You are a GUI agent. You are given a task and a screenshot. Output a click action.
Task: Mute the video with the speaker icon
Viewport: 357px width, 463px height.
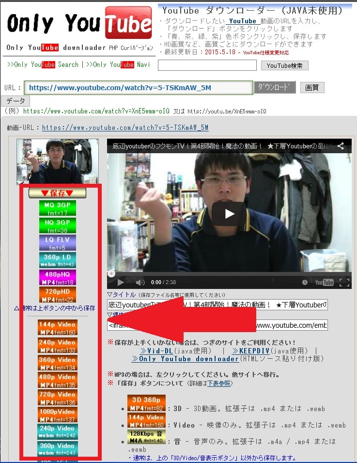pyautogui.click(x=140, y=283)
